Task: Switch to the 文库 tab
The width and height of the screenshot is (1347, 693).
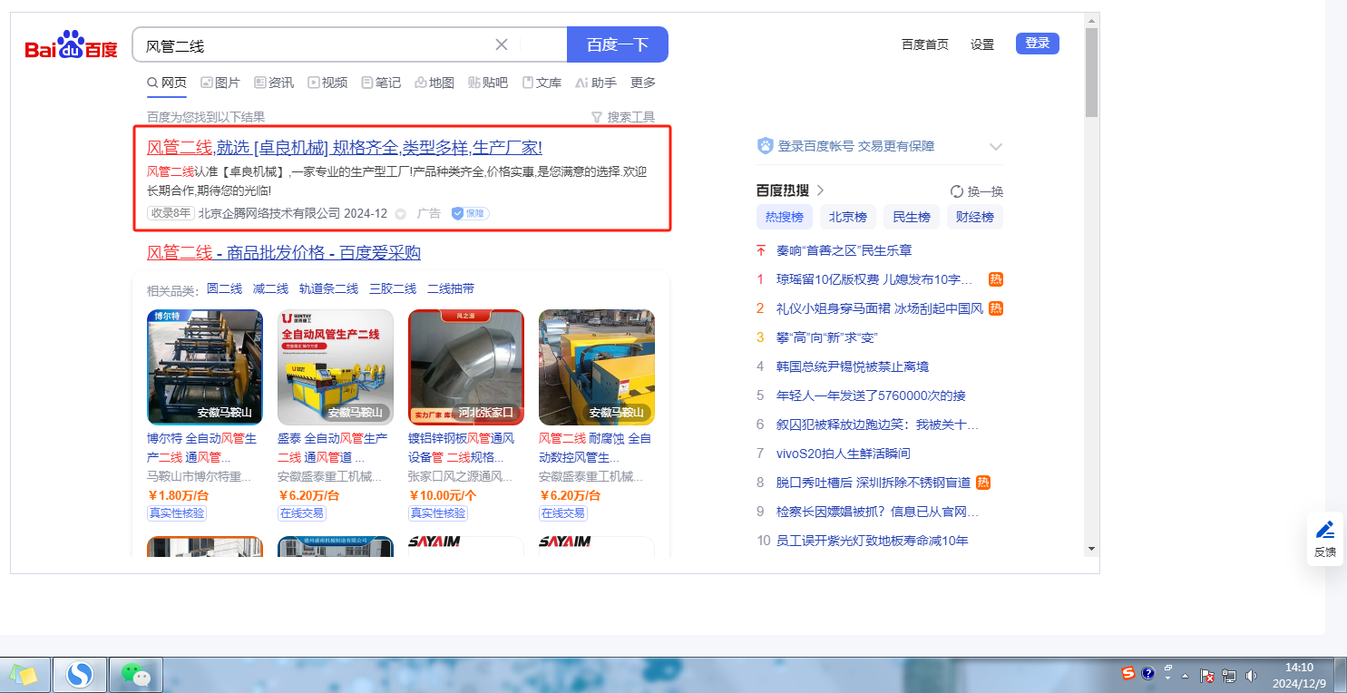Action: pyautogui.click(x=542, y=83)
